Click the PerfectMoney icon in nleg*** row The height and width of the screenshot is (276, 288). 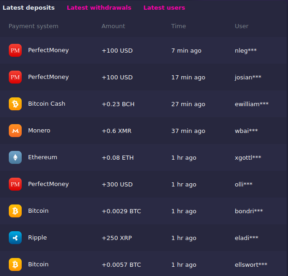click(x=15, y=50)
